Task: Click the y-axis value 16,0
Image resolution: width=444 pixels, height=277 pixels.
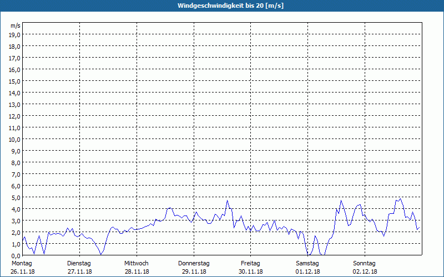Action: (14, 70)
